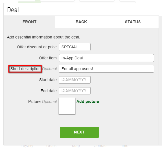162x149 pixels.
Task: Select the STATUS tab
Action: tap(133, 22)
